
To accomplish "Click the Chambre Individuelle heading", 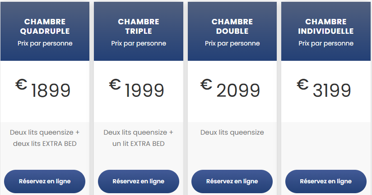I will pyautogui.click(x=325, y=27).
